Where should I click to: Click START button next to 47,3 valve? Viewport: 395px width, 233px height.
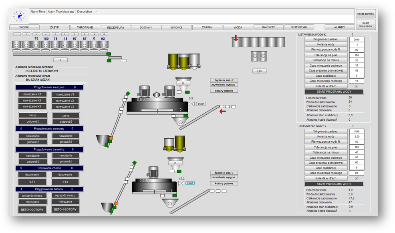coord(190,183)
